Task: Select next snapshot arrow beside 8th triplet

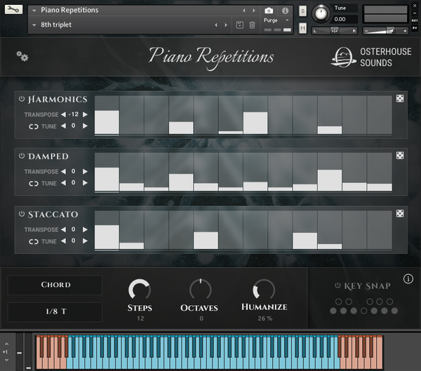Action: (226, 25)
